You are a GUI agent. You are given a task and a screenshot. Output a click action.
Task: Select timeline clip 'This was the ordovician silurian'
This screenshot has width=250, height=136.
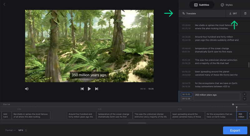coord(152,115)
